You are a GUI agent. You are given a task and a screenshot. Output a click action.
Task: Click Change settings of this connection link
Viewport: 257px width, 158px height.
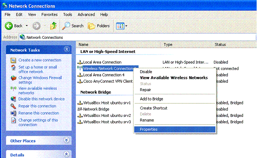pyautogui.click(x=38, y=122)
